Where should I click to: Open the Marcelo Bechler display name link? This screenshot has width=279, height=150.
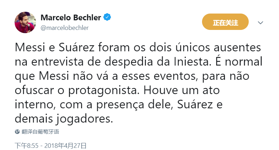pyautogui.click(x=71, y=17)
